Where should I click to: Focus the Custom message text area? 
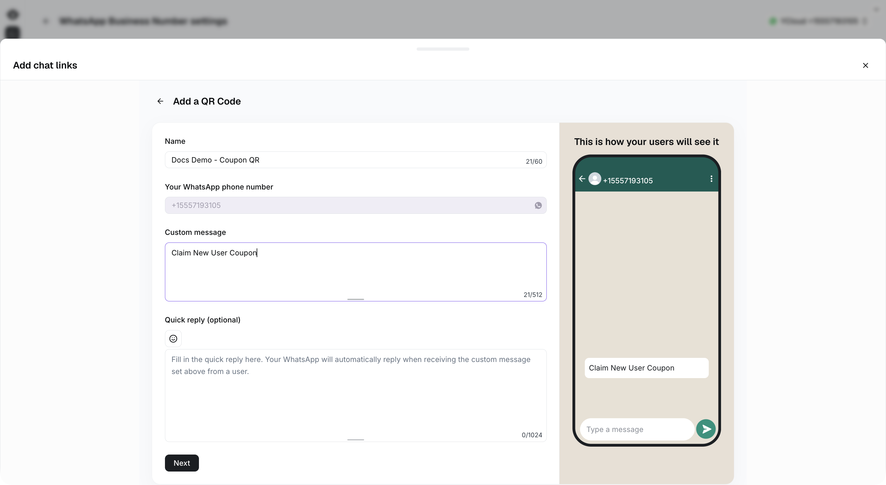(x=355, y=271)
